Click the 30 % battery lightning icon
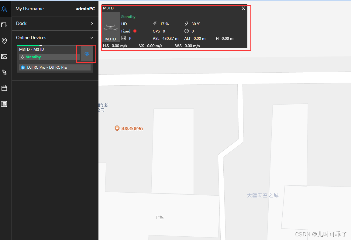Viewport: 351px width, 240px height. point(187,24)
